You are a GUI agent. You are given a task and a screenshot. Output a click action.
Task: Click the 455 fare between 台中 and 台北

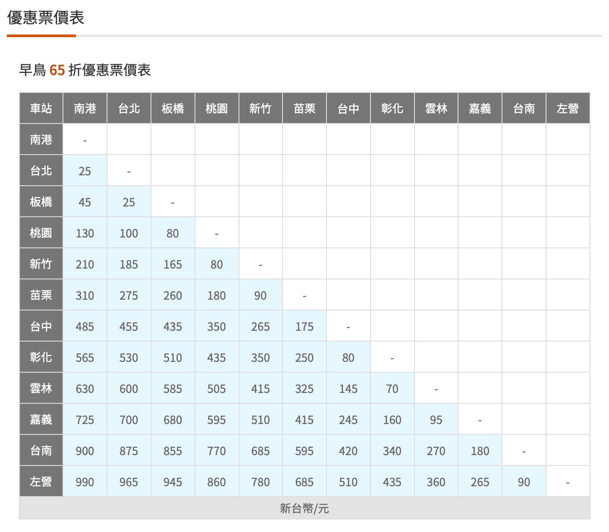(129, 326)
